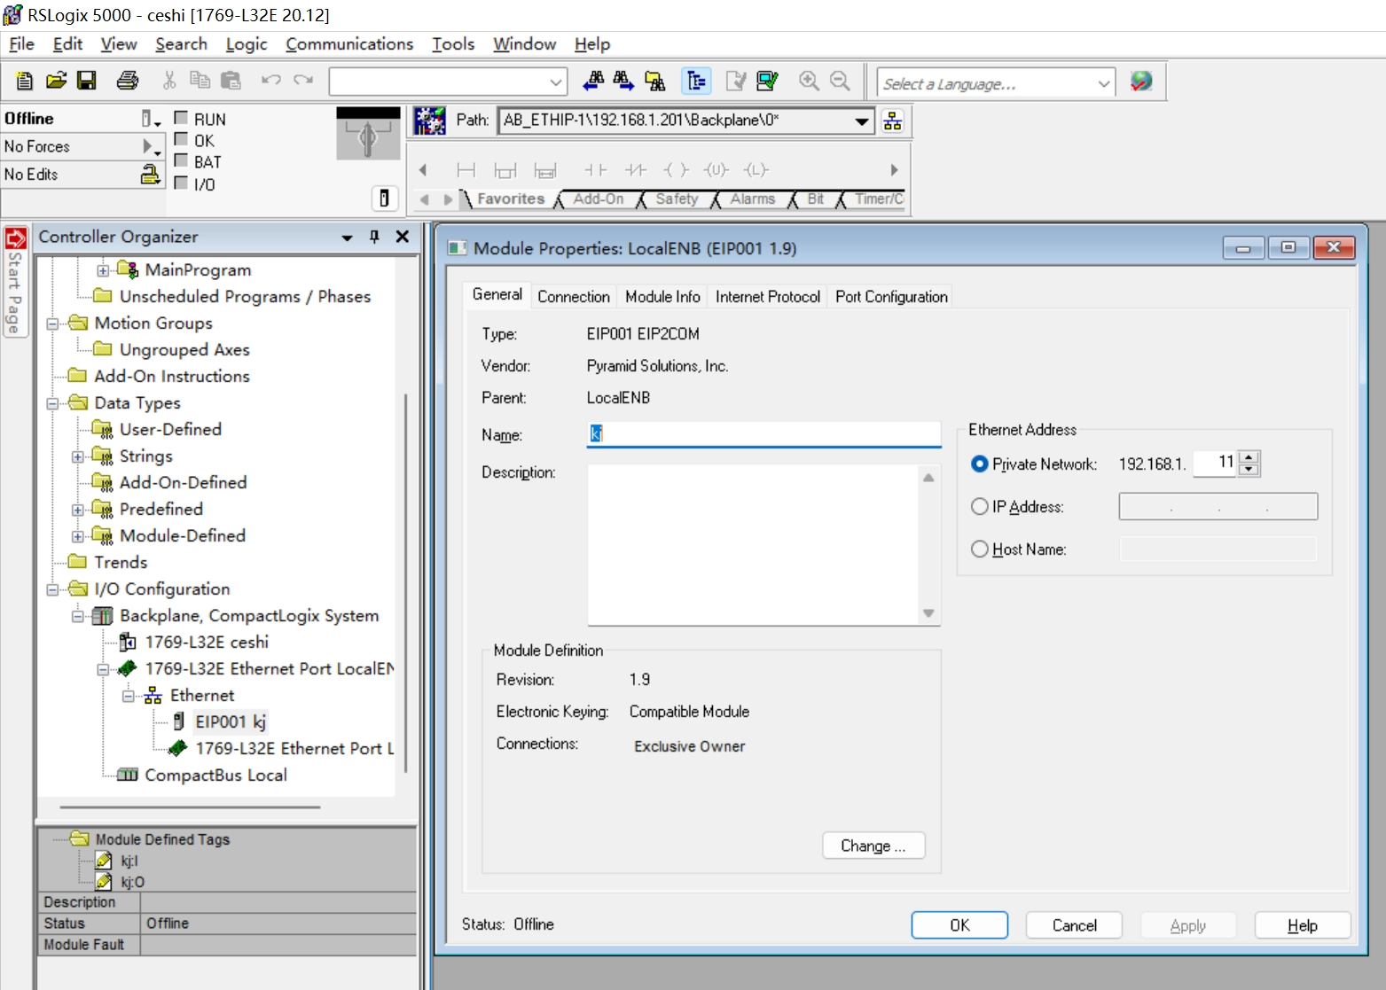Insert a rung element from the toolbar
Viewport: 1386px width, 990px height.
click(466, 170)
